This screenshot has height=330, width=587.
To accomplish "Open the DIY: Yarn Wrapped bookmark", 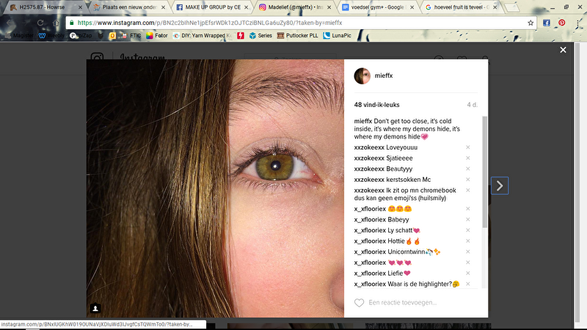I will coord(203,35).
